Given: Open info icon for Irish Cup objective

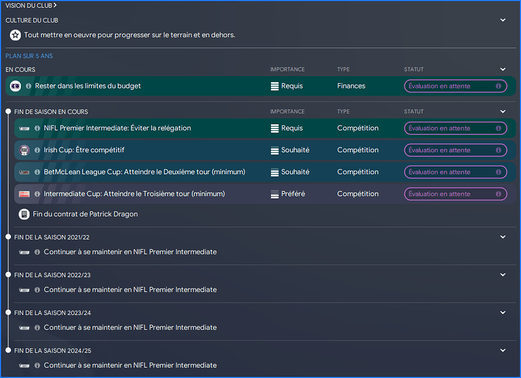Looking at the screenshot, I should click(x=37, y=150).
